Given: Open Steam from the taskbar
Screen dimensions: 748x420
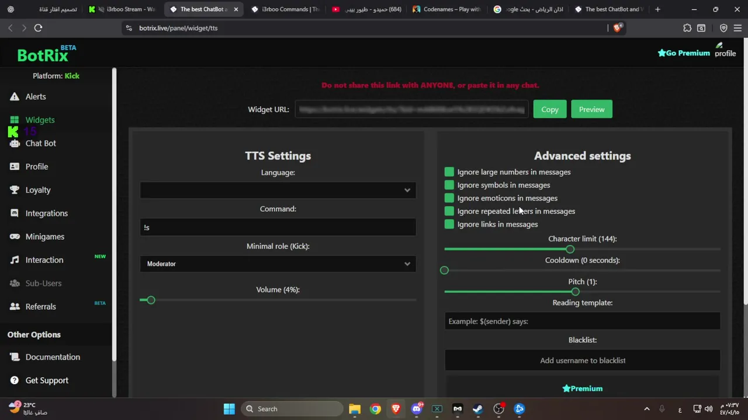Looking at the screenshot, I should click(478, 409).
